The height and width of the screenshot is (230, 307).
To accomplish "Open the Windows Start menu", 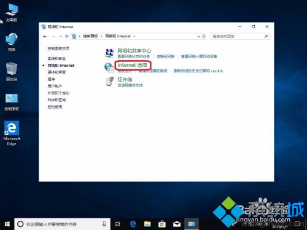I will [7, 224].
